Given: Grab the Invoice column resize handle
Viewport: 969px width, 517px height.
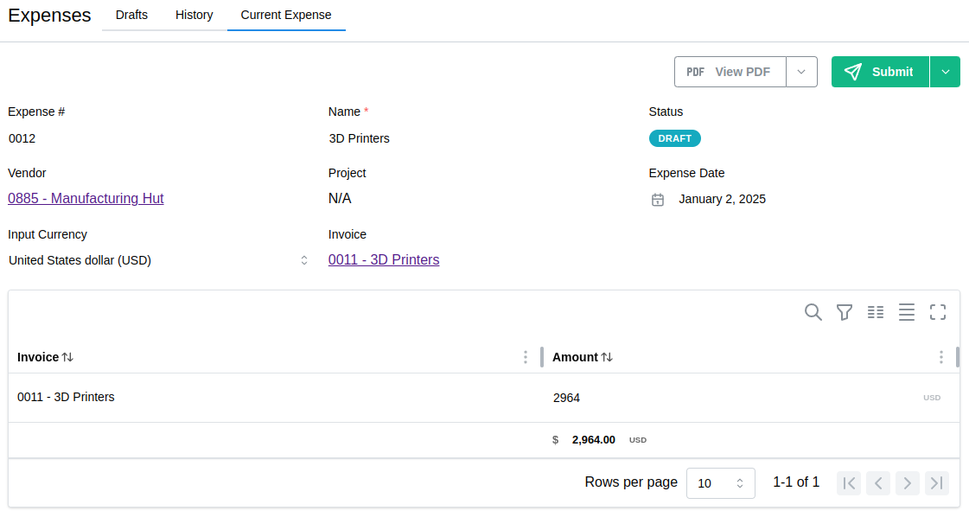Looking at the screenshot, I should 541,357.
